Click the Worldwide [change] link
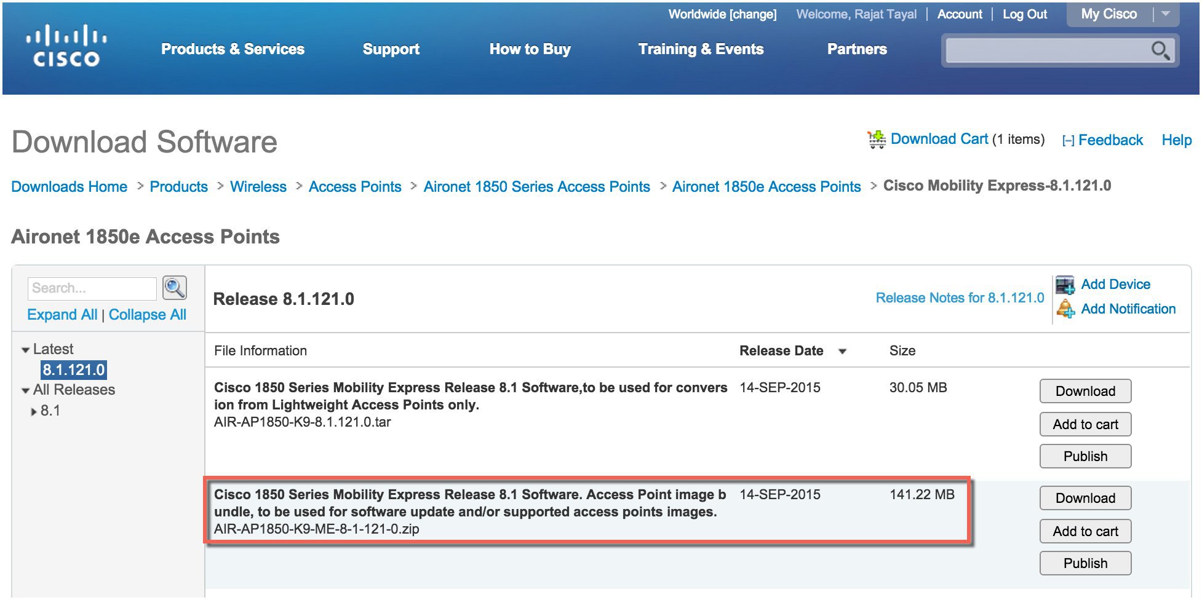 [x=722, y=14]
